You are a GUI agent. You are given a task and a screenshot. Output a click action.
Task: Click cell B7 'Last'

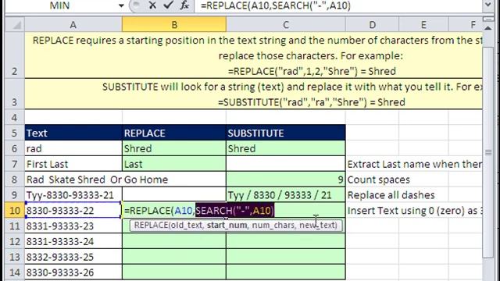click(174, 164)
